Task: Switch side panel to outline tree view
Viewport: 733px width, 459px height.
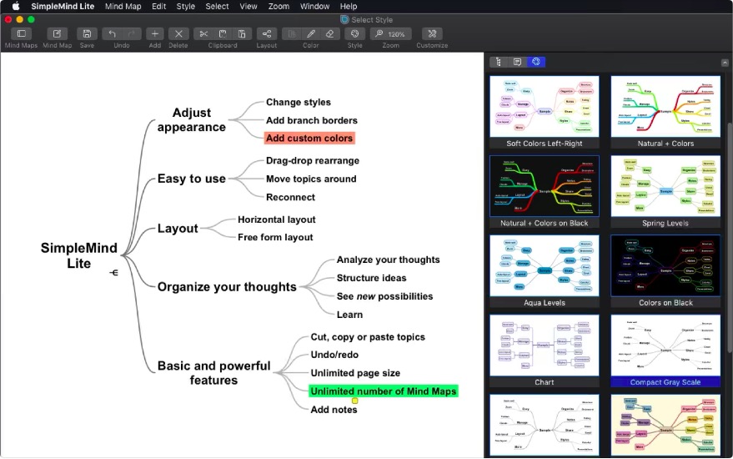Action: tap(499, 62)
